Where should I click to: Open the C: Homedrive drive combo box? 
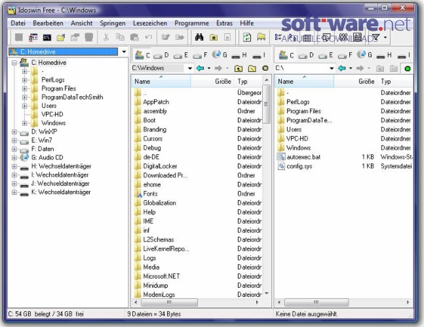click(x=124, y=52)
